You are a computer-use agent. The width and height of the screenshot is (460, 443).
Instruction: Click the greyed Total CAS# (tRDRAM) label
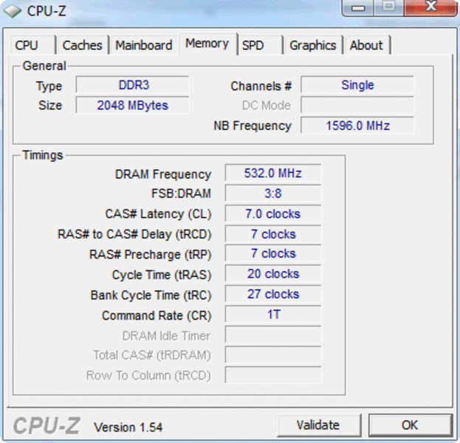(x=152, y=355)
